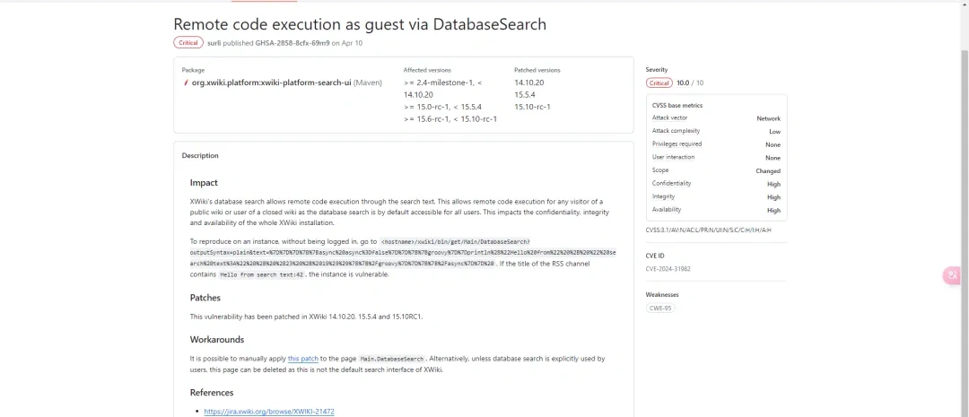Click the Scope Changed row

coord(716,170)
